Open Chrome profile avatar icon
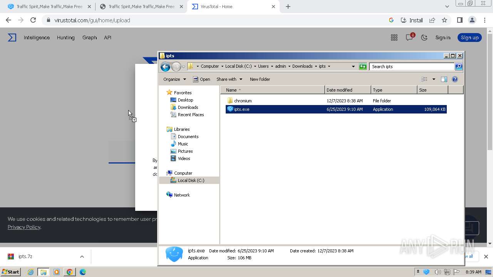Image resolution: width=493 pixels, height=277 pixels. 472,20
